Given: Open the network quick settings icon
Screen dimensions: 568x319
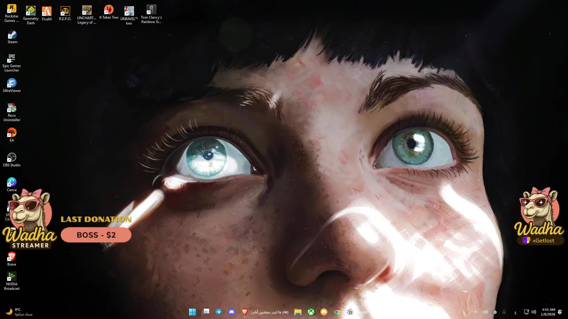Looking at the screenshot, I should [526, 312].
